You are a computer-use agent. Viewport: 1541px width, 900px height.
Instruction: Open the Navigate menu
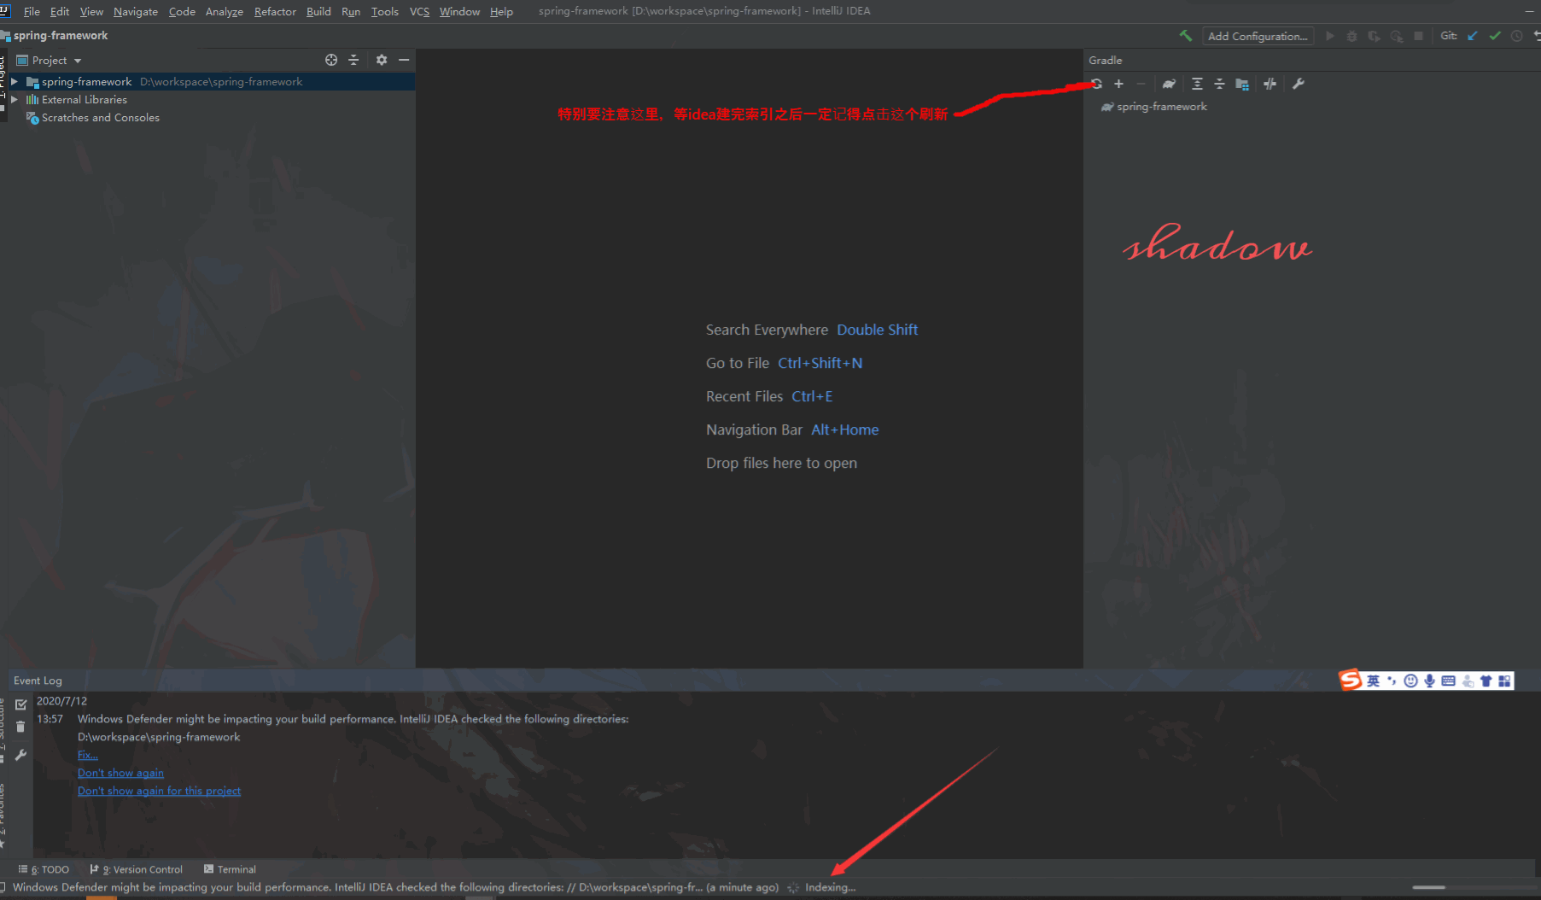136,11
